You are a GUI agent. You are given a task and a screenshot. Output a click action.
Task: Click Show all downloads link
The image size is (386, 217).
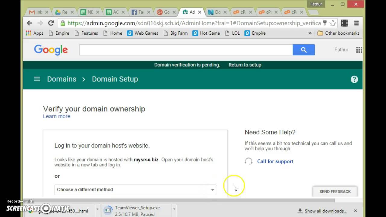click(x=326, y=211)
